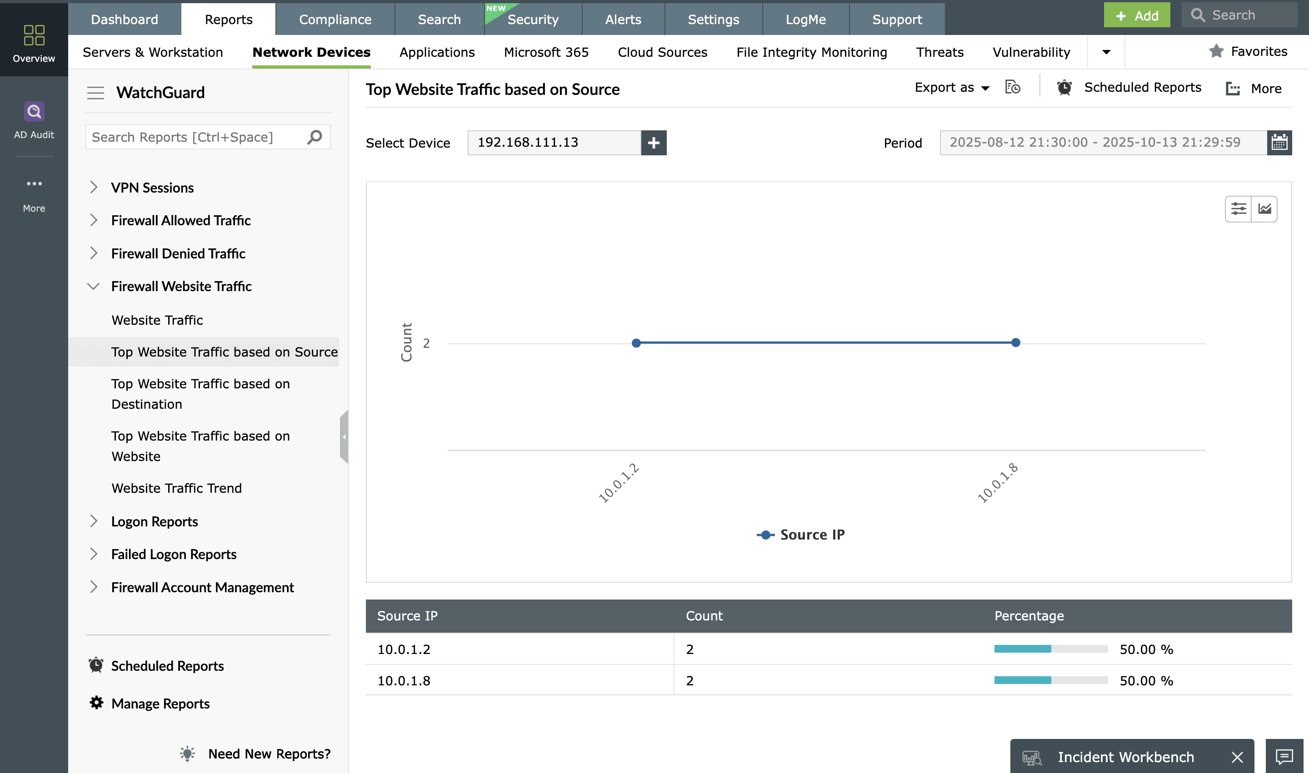Select the Applications sub-tab
This screenshot has width=1309, height=773.
437,52
